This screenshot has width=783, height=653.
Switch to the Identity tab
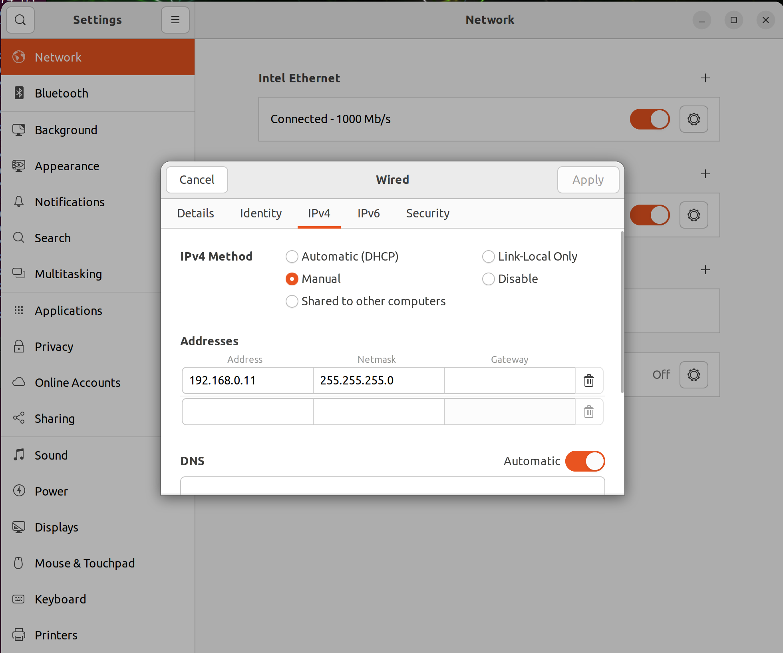point(260,213)
